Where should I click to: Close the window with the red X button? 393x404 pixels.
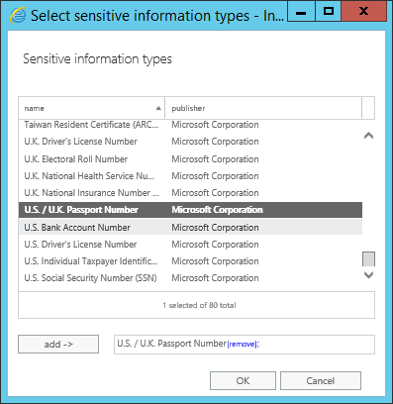363,12
